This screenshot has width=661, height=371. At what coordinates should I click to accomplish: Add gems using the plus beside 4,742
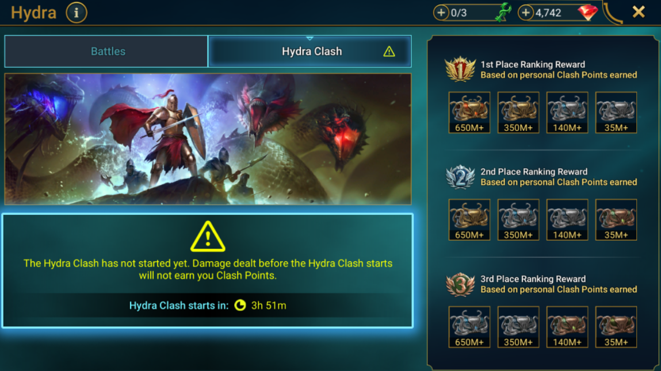pos(526,13)
